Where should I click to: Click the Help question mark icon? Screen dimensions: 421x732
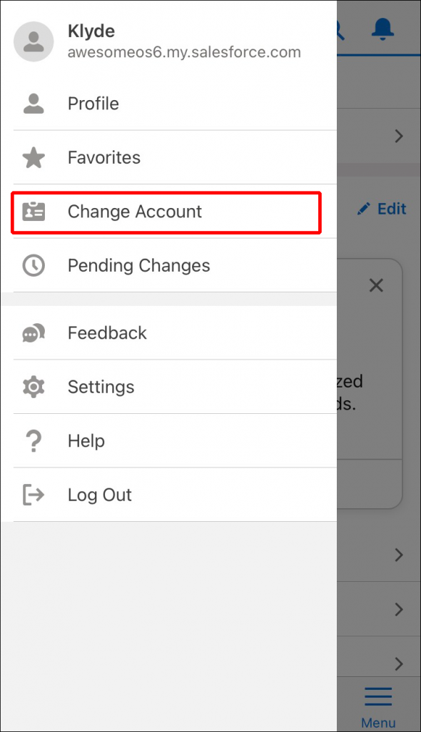click(34, 441)
